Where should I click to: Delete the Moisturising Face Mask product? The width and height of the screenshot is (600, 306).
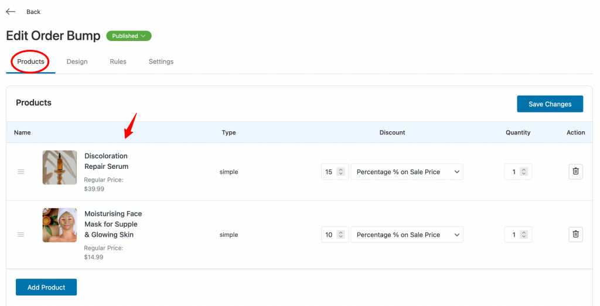coord(575,234)
